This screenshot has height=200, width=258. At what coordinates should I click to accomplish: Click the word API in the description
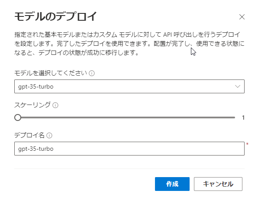(168, 35)
